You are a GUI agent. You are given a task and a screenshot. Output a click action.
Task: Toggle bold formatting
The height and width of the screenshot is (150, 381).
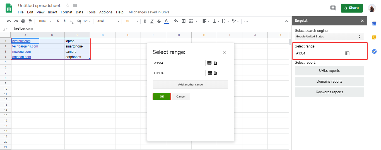click(145, 21)
